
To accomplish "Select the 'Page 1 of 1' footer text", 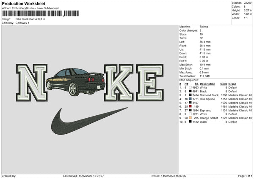I will (245, 176).
